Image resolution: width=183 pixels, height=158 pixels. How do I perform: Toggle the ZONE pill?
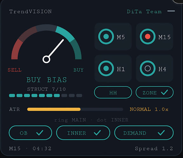[154, 92]
